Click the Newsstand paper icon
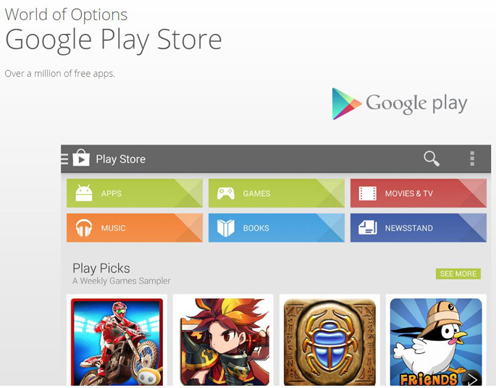This screenshot has height=388, width=496. [368, 228]
